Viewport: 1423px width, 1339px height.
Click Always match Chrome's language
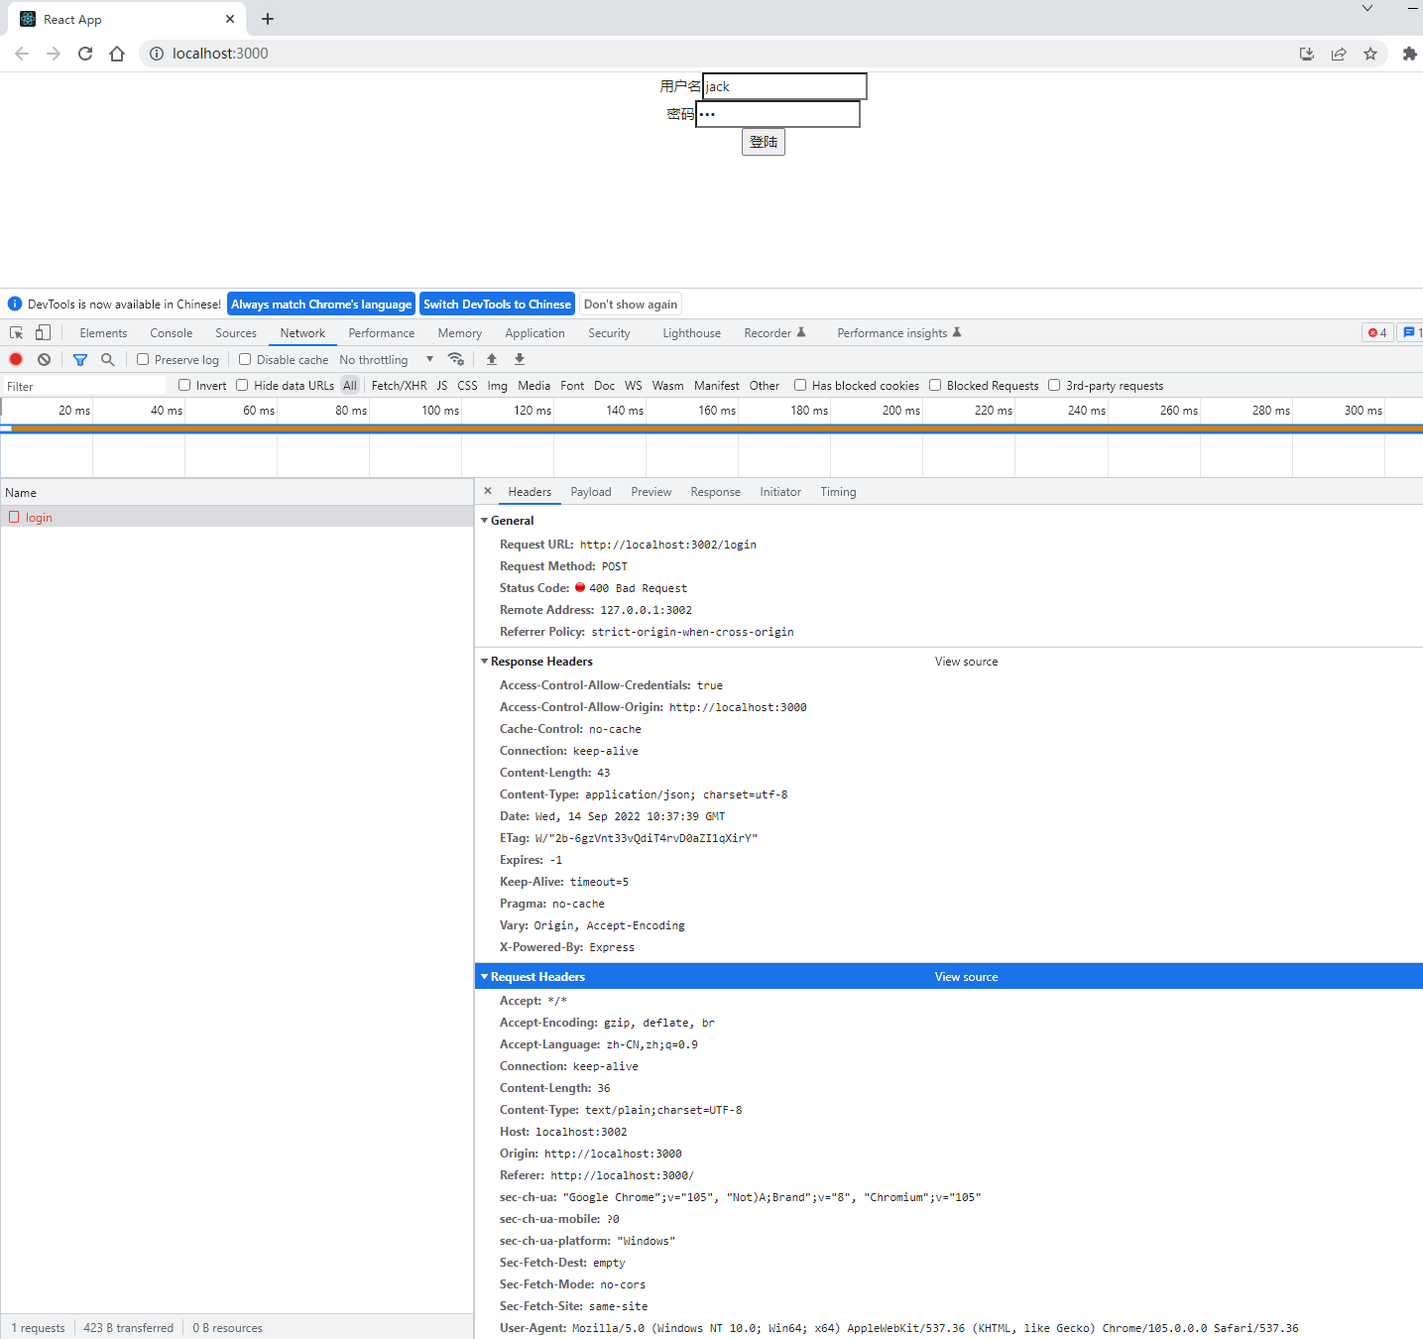coord(321,304)
